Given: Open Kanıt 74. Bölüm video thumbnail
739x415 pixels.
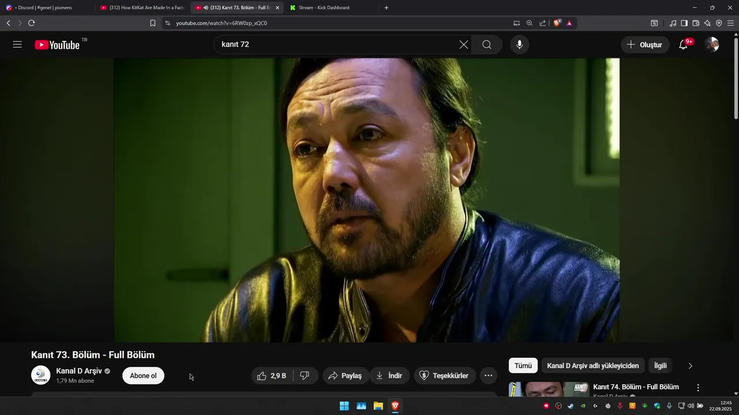Looking at the screenshot, I should pos(548,390).
